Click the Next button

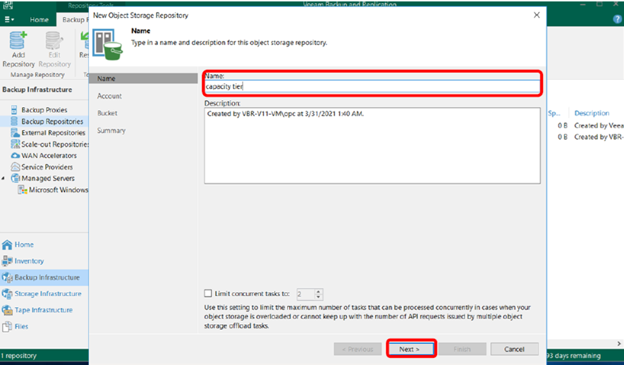coord(410,349)
